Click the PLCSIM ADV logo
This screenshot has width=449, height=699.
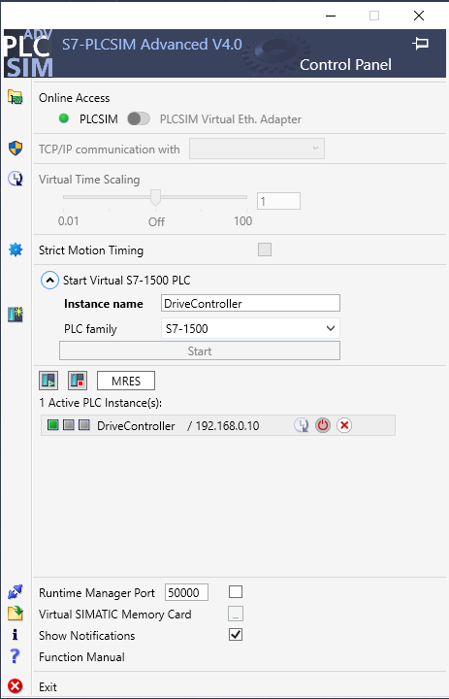tap(29, 53)
